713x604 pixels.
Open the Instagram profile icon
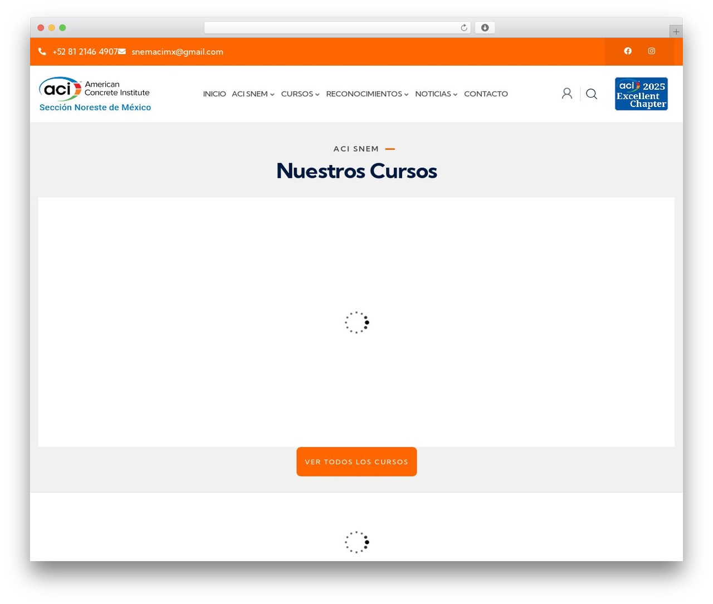(x=652, y=51)
